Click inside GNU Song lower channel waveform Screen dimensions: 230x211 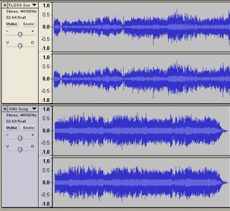(x=141, y=183)
